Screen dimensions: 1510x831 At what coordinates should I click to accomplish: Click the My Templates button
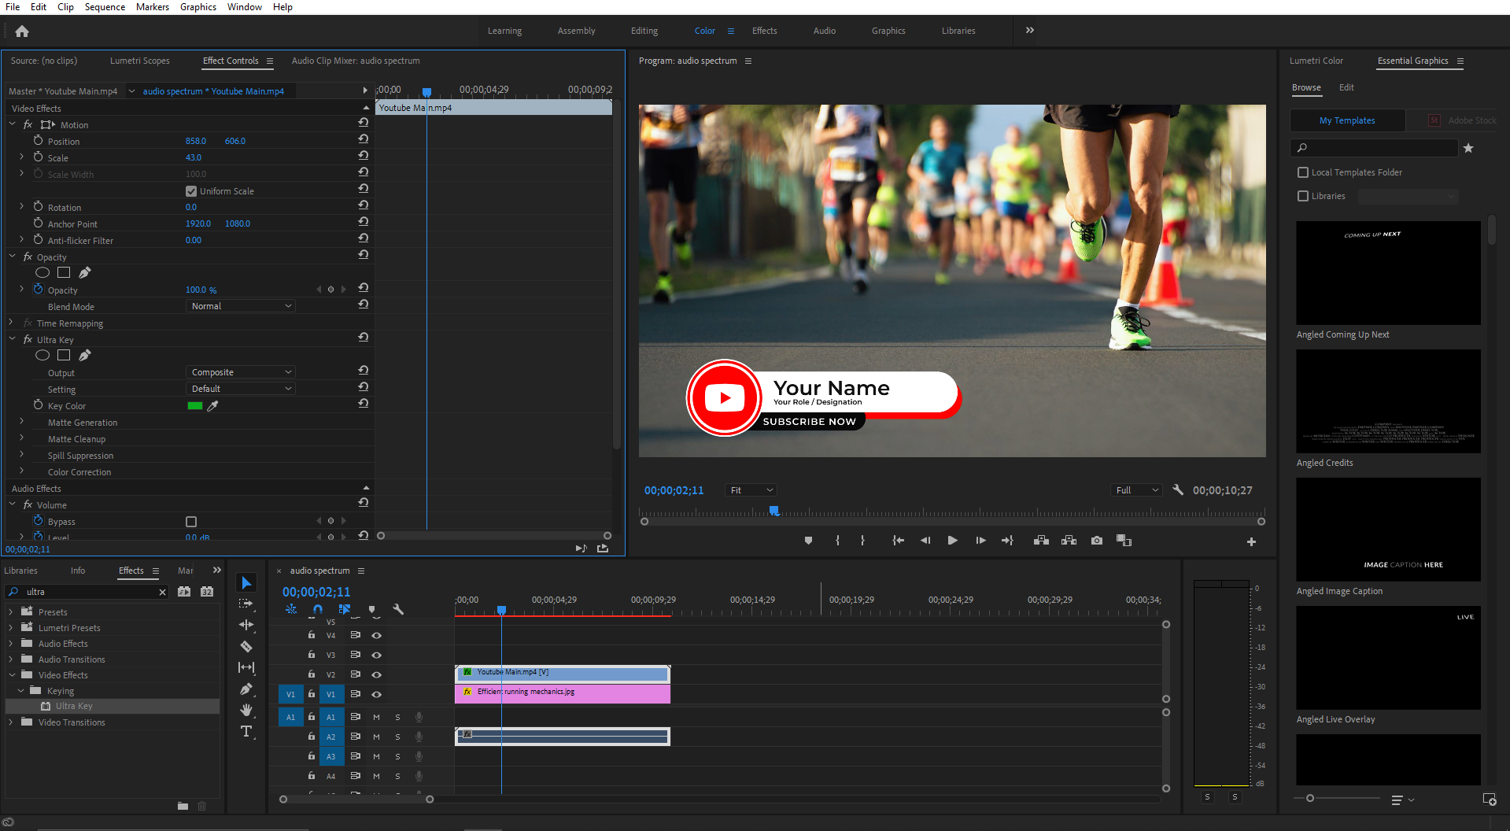coord(1346,120)
